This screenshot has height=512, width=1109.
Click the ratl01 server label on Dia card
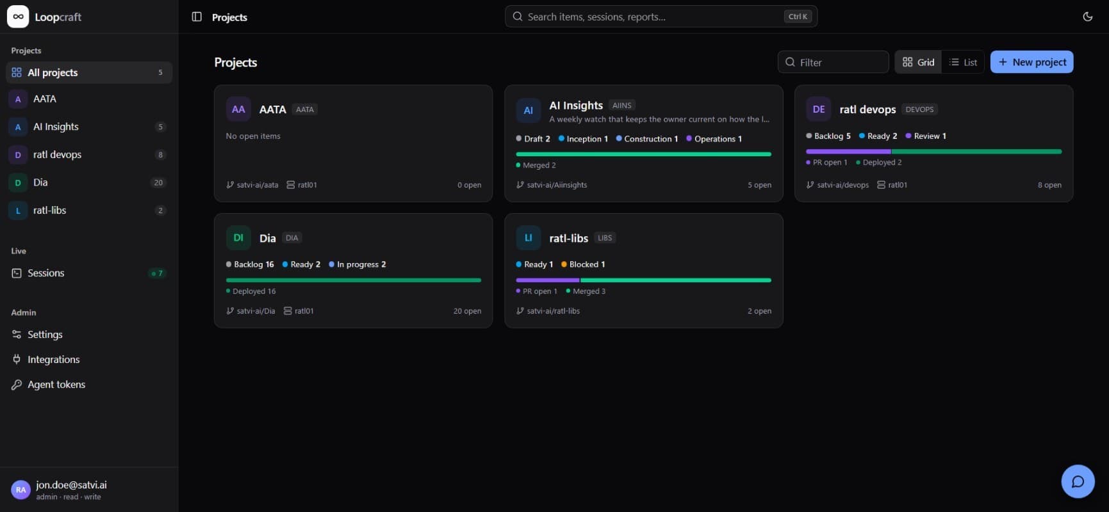(x=299, y=311)
